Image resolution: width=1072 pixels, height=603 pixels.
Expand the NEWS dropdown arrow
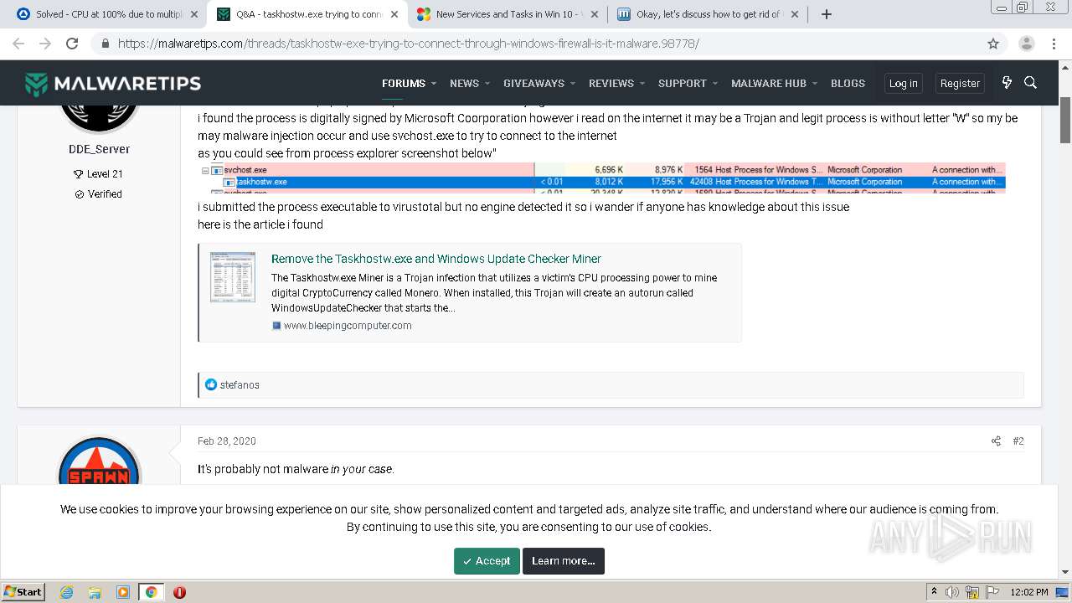coord(487,84)
